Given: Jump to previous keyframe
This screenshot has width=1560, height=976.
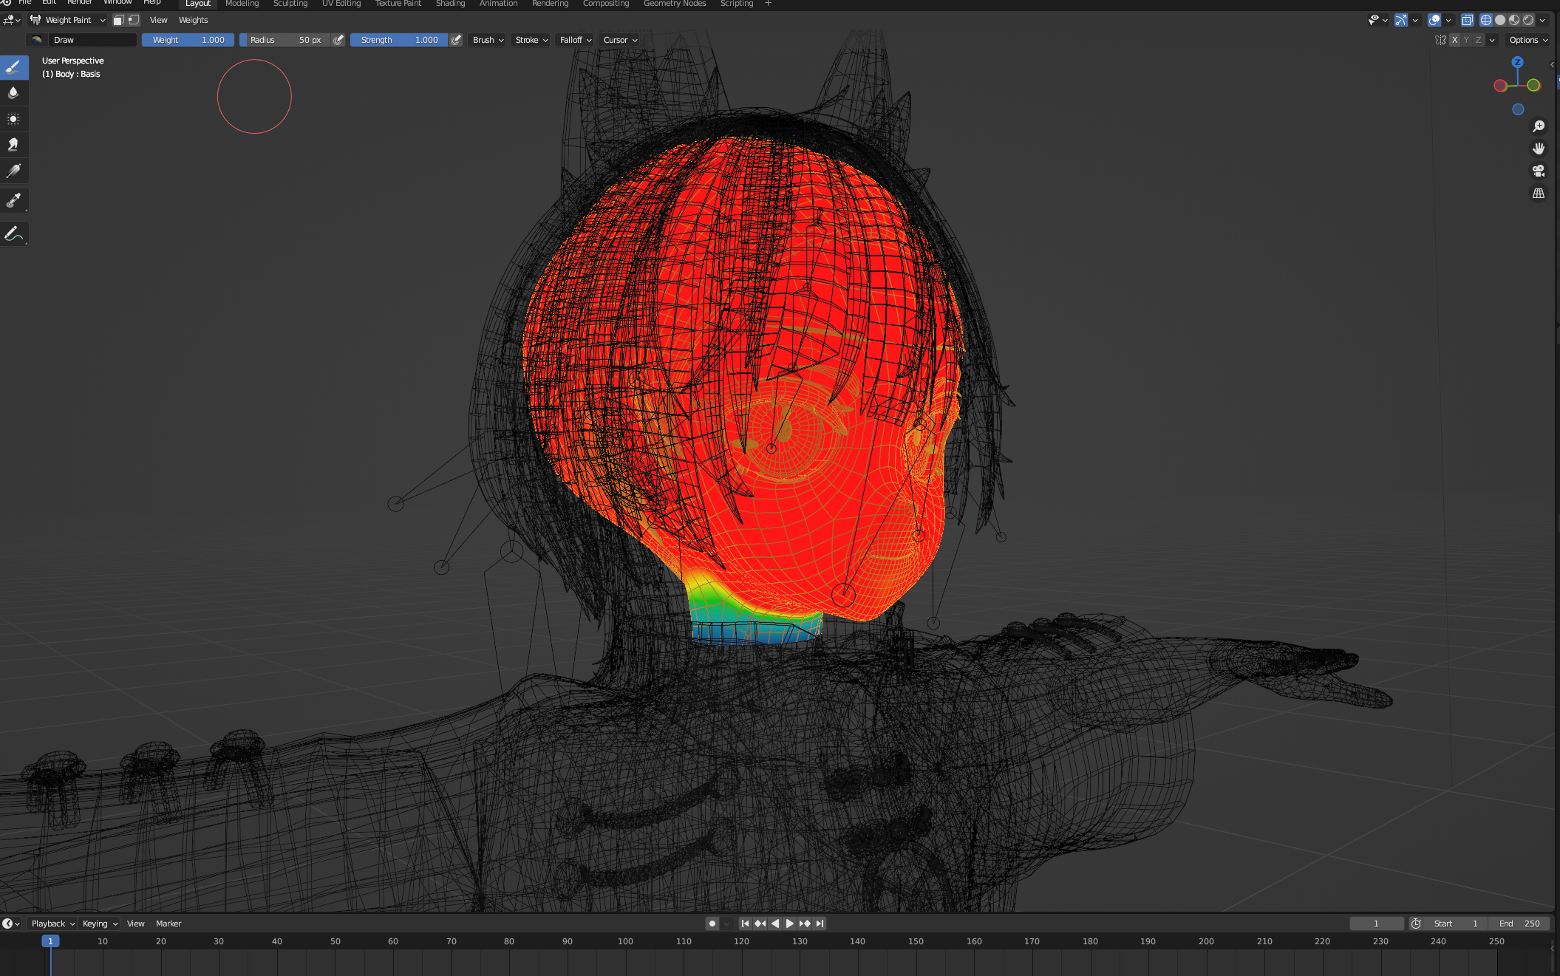Looking at the screenshot, I should [x=760, y=924].
